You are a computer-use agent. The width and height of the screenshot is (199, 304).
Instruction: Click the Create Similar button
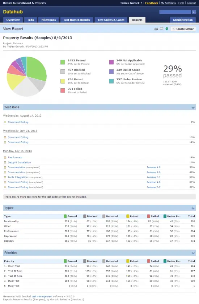(183, 29)
